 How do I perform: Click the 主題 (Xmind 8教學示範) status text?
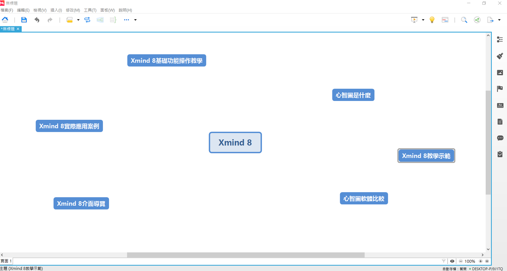point(21,268)
